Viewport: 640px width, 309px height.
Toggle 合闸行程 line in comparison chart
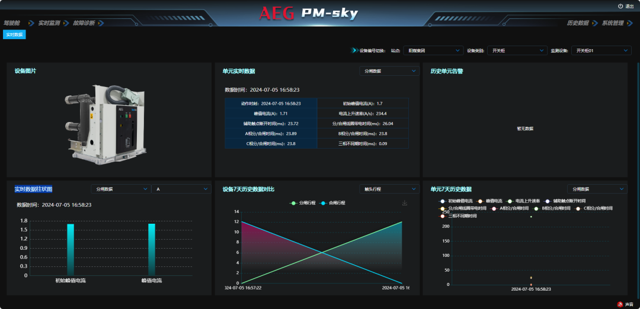point(332,202)
